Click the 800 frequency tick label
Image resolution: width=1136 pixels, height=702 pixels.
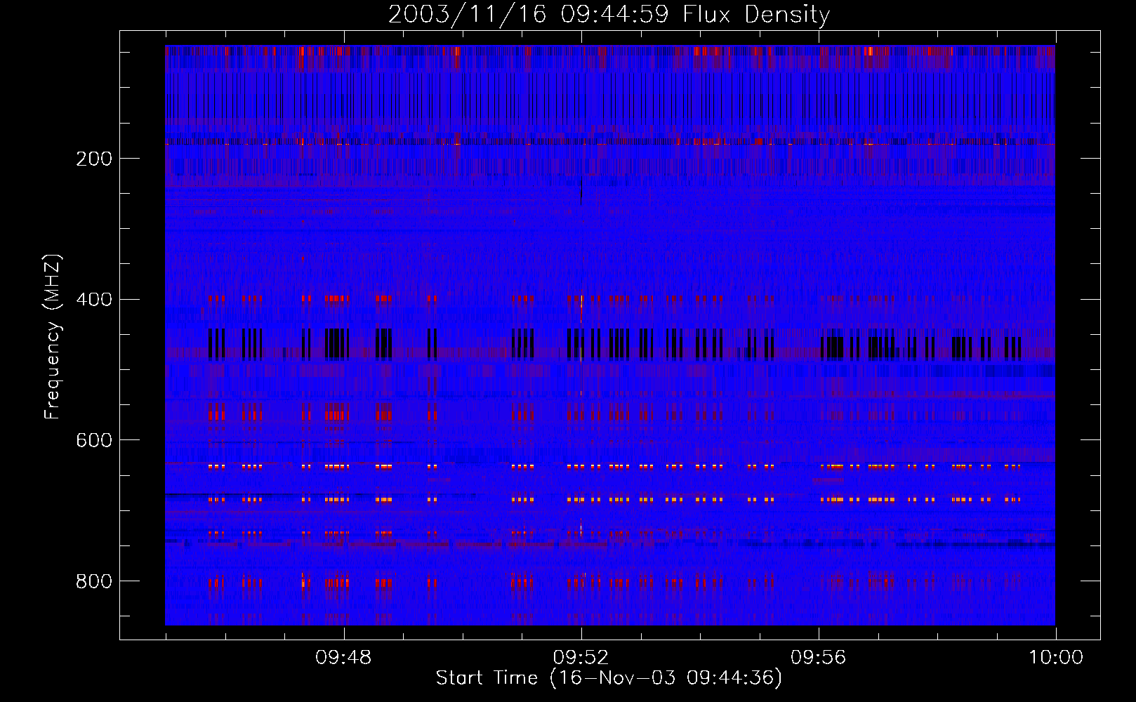(94, 581)
